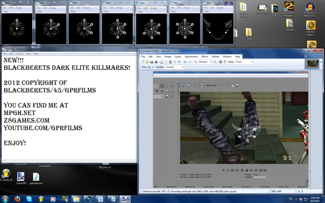
Task: Click the Save icon in Paint.NET toolbar
Action: (151, 62)
